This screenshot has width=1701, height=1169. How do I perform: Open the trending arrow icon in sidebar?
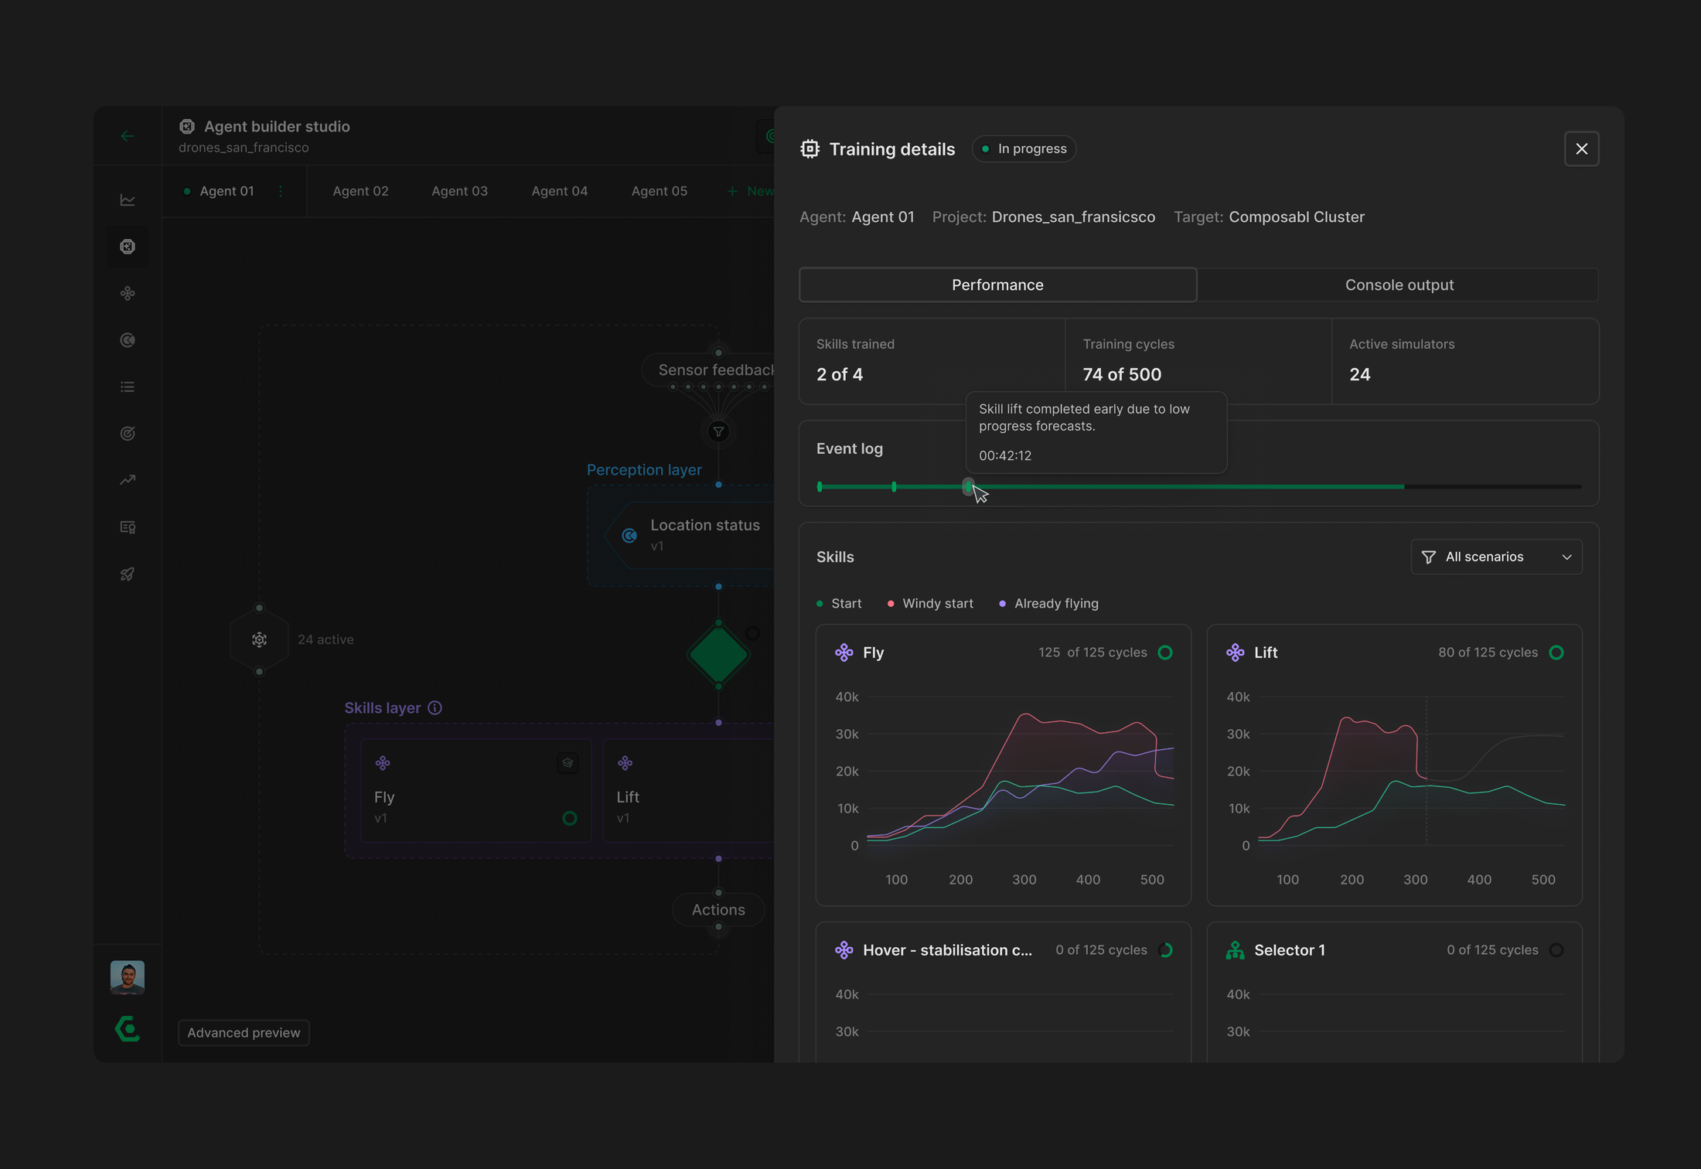[x=128, y=480]
